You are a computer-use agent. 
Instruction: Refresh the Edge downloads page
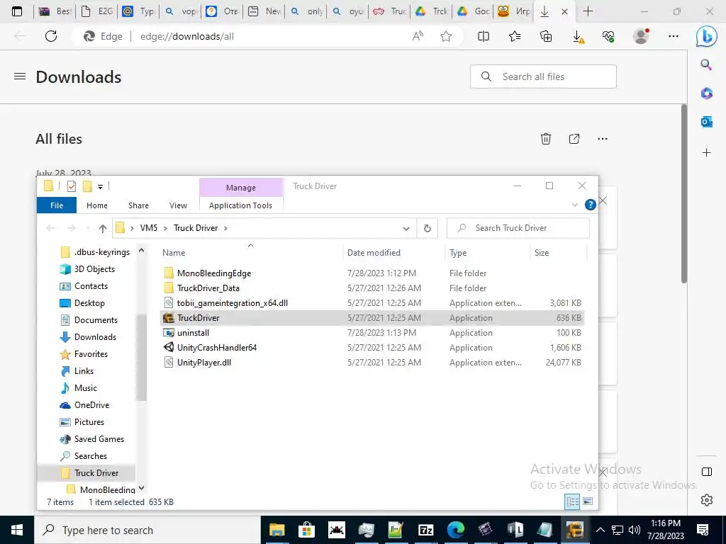point(51,36)
